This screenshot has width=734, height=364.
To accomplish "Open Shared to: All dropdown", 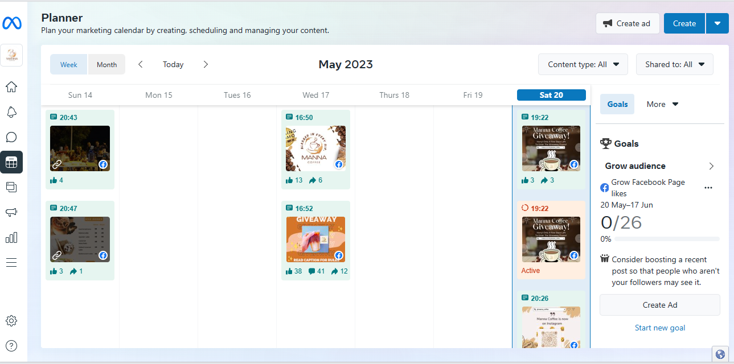I will coord(675,64).
